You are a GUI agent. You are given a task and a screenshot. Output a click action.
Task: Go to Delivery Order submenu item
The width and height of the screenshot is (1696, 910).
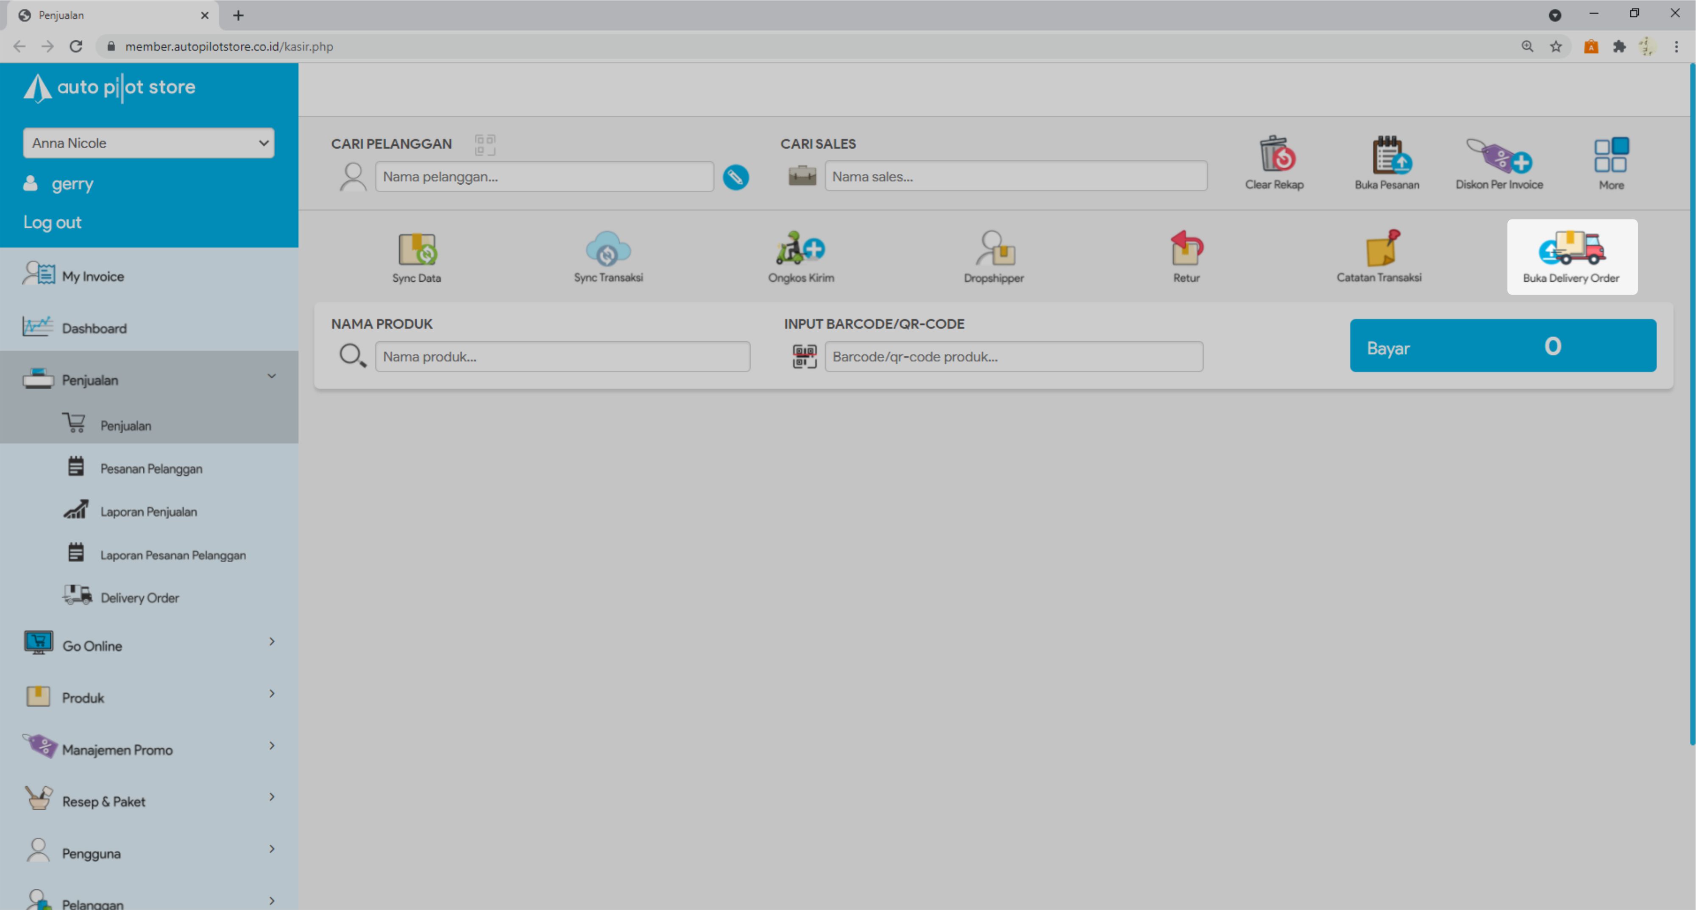click(x=139, y=597)
